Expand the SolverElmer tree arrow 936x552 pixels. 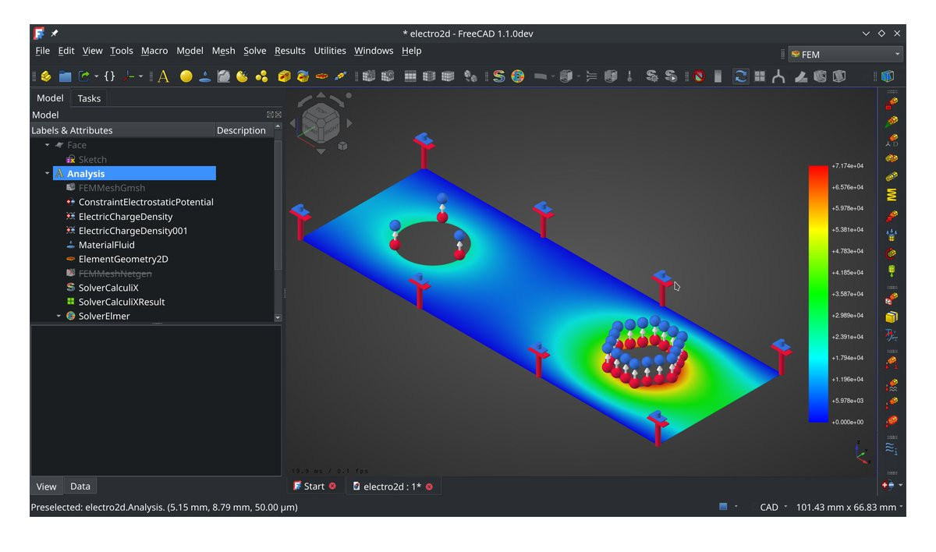58,316
